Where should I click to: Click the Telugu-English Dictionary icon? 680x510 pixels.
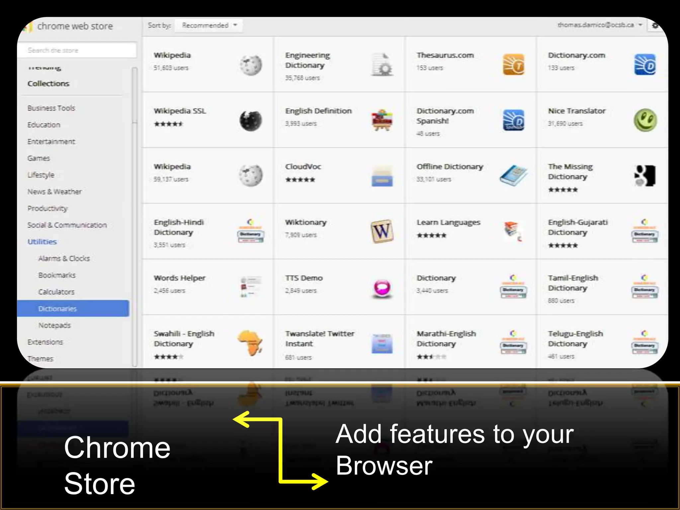645,342
